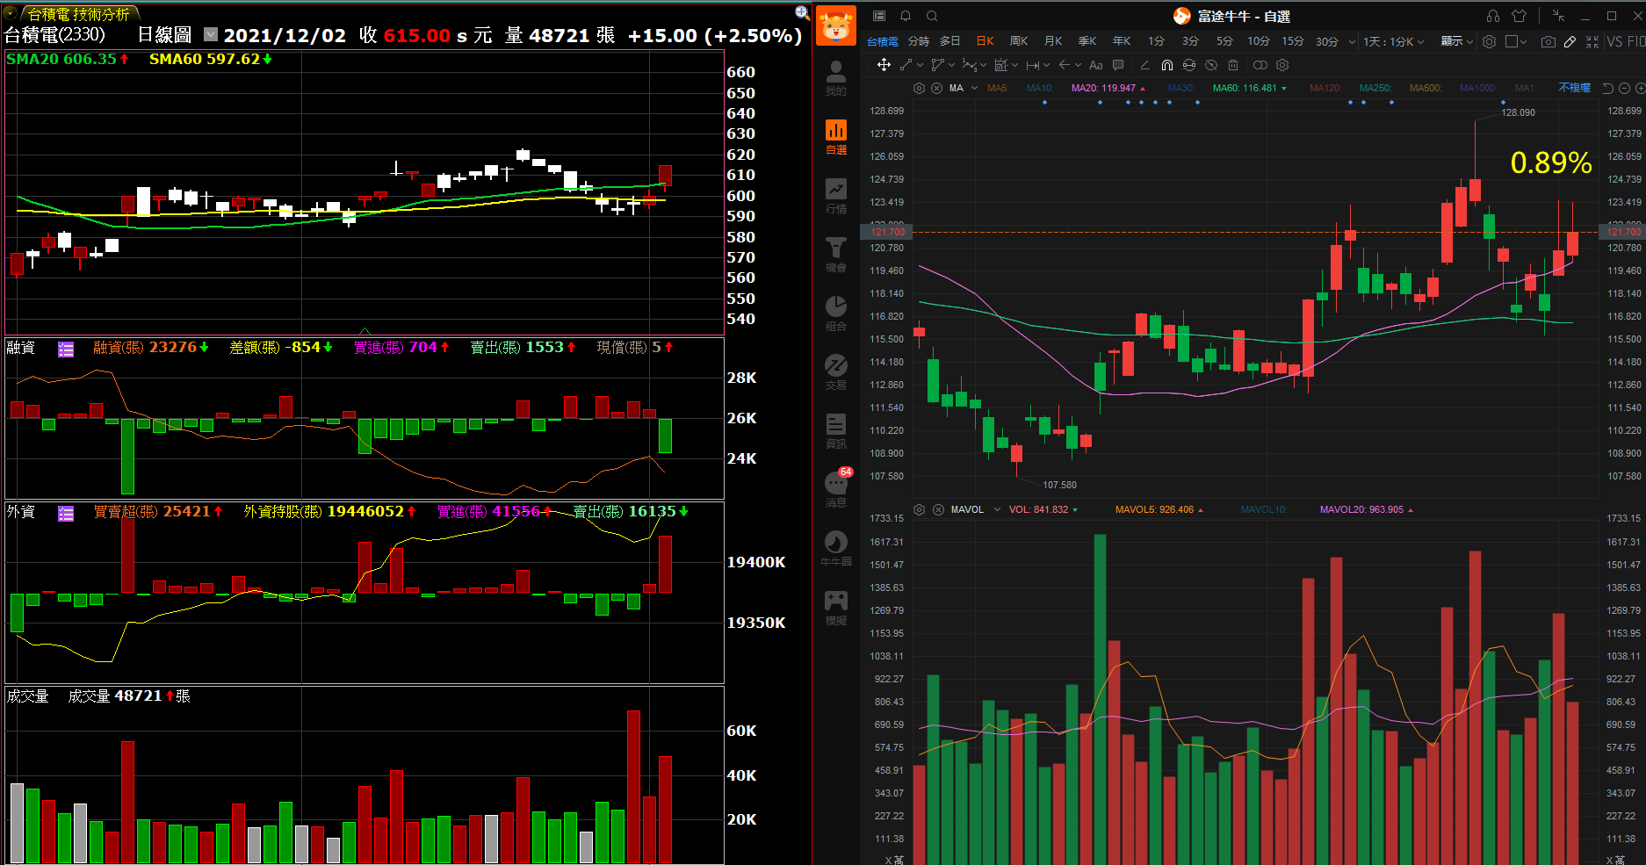Select the comment bubble note tool
The width and height of the screenshot is (1646, 865).
click(1118, 65)
